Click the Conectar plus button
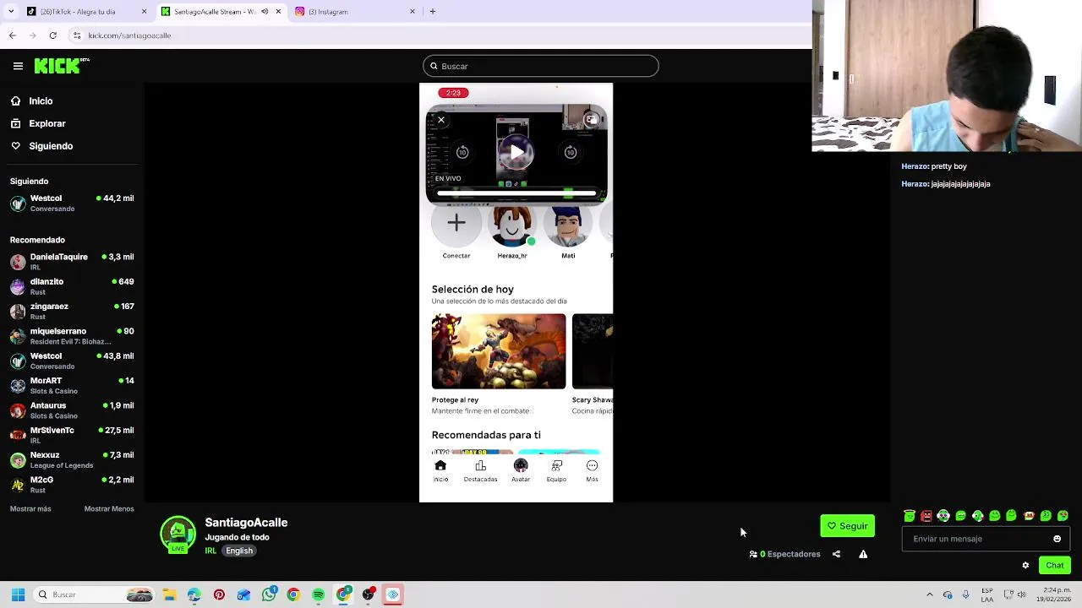The image size is (1082, 608). 456,223
